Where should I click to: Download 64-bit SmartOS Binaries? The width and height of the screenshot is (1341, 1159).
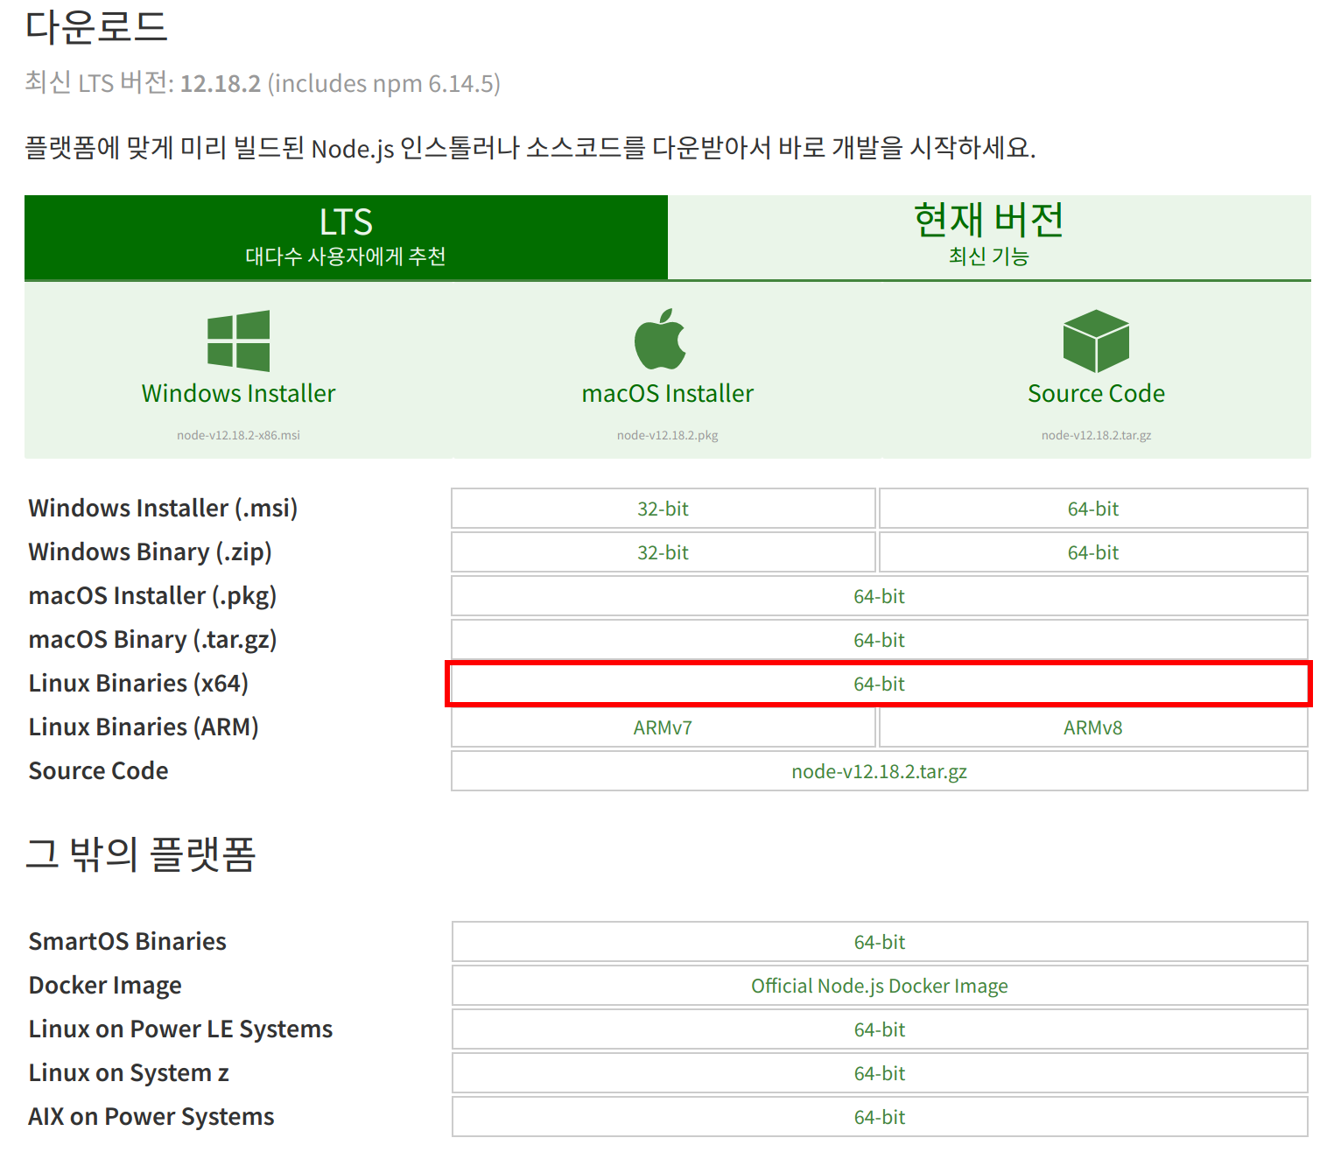coord(880,942)
